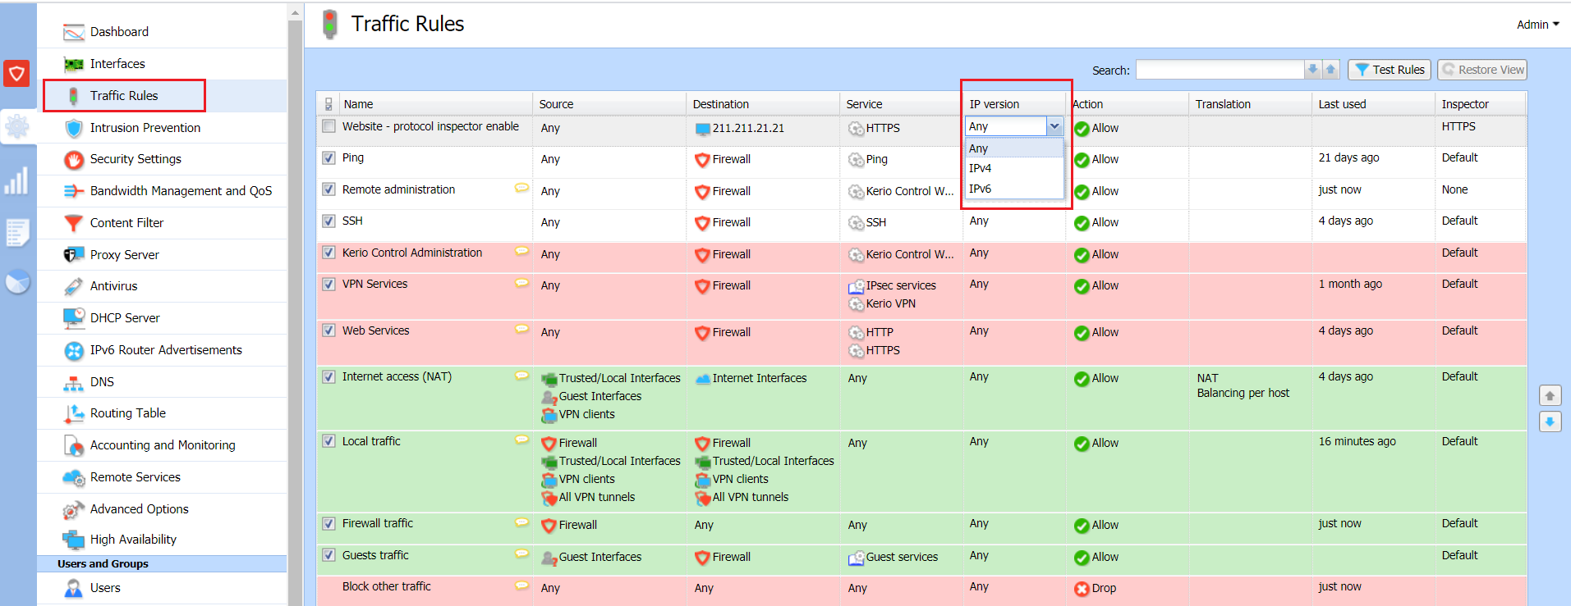1571x606 pixels.
Task: Click Inspector column header
Action: 1481,104
